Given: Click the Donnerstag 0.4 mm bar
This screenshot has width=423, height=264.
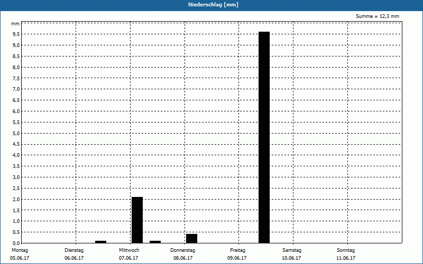Looking at the screenshot, I should click(191, 239).
